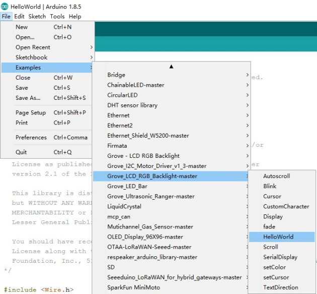The width and height of the screenshot is (317, 294).
Task: Open the Tools menu in menu bar
Action: pyautogui.click(x=57, y=17)
